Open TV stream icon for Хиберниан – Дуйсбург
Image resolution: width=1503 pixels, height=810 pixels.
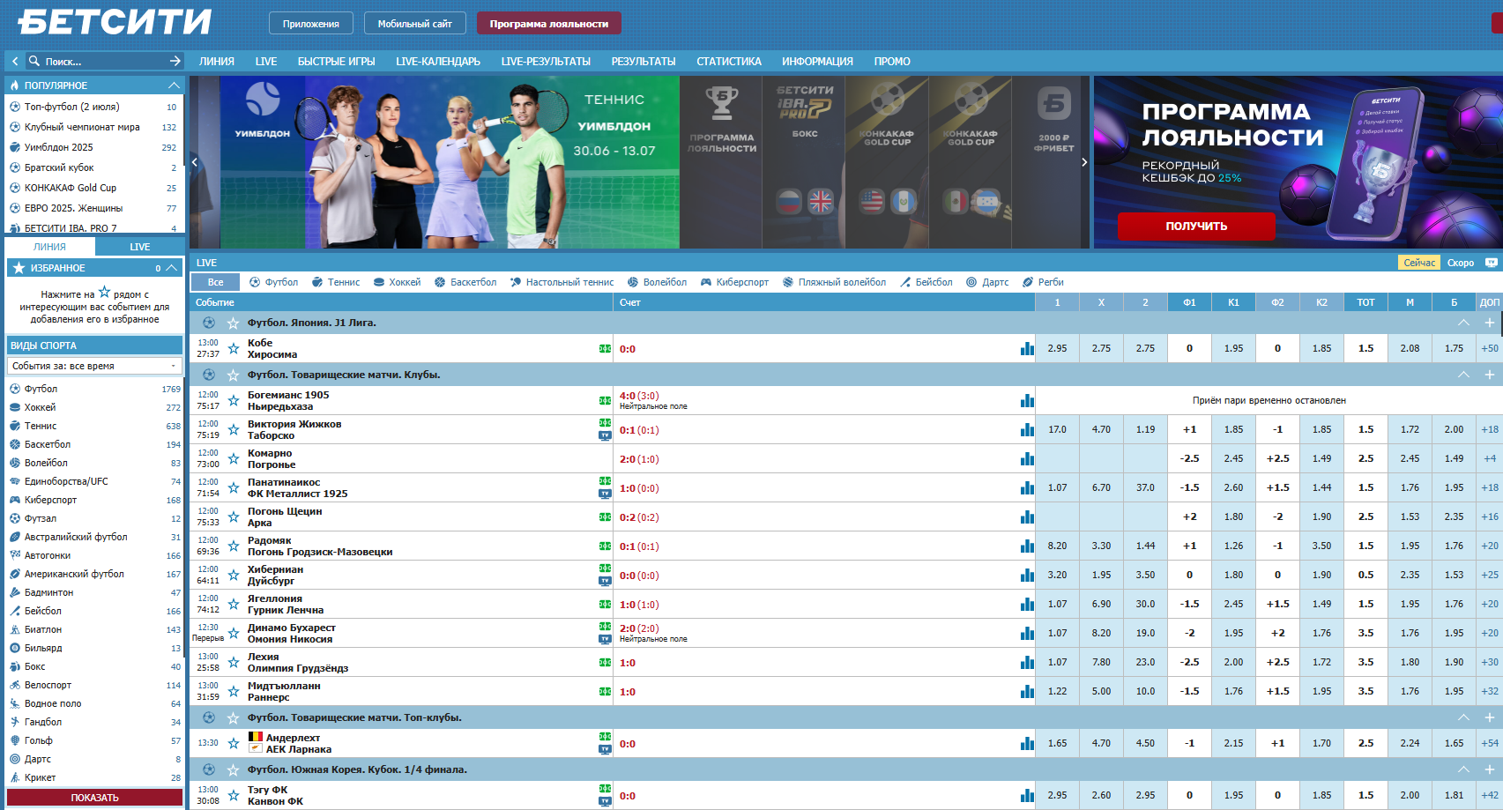coord(605,581)
